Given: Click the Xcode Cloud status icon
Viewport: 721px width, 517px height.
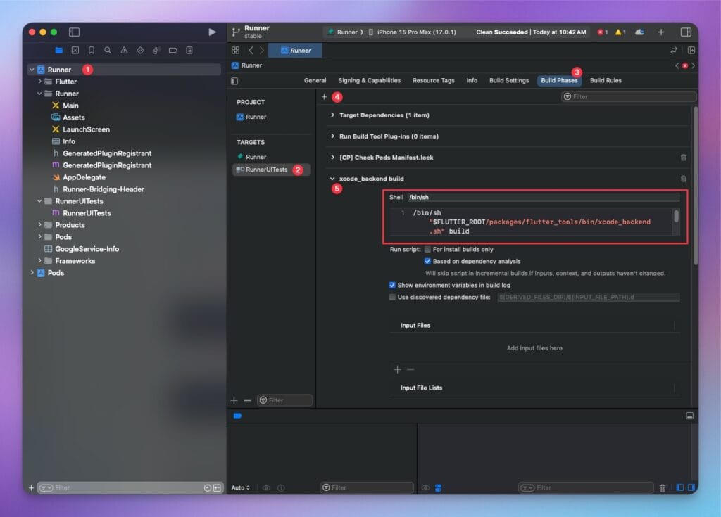Looking at the screenshot, I should (639, 32).
